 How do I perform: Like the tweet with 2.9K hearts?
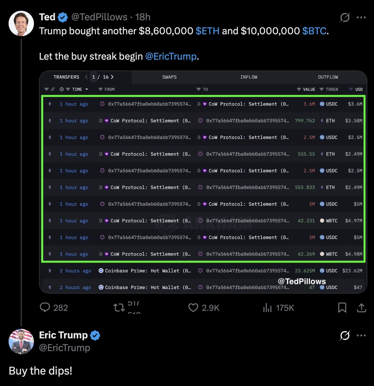pos(193,307)
